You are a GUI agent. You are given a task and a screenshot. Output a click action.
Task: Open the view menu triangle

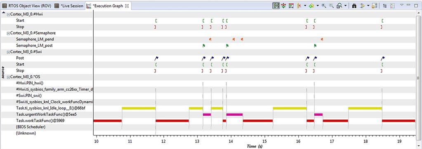coord(402,5)
